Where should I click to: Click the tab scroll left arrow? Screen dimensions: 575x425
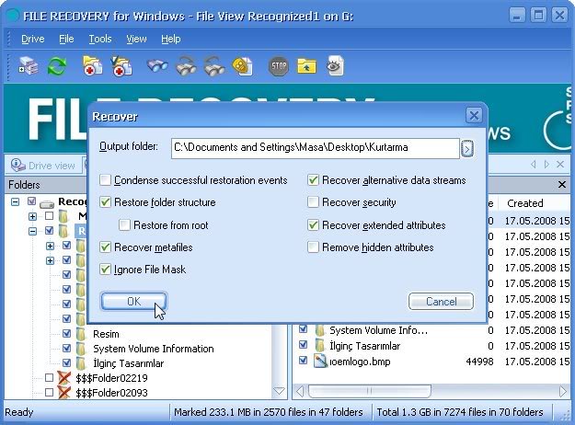[534, 165]
